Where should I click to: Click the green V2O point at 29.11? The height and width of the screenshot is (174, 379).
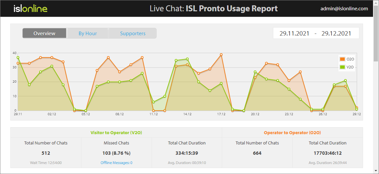[x=18, y=57]
